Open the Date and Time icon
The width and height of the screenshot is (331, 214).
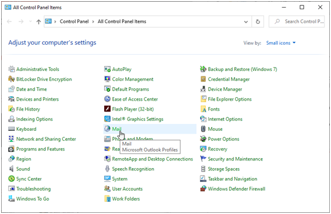(12, 89)
